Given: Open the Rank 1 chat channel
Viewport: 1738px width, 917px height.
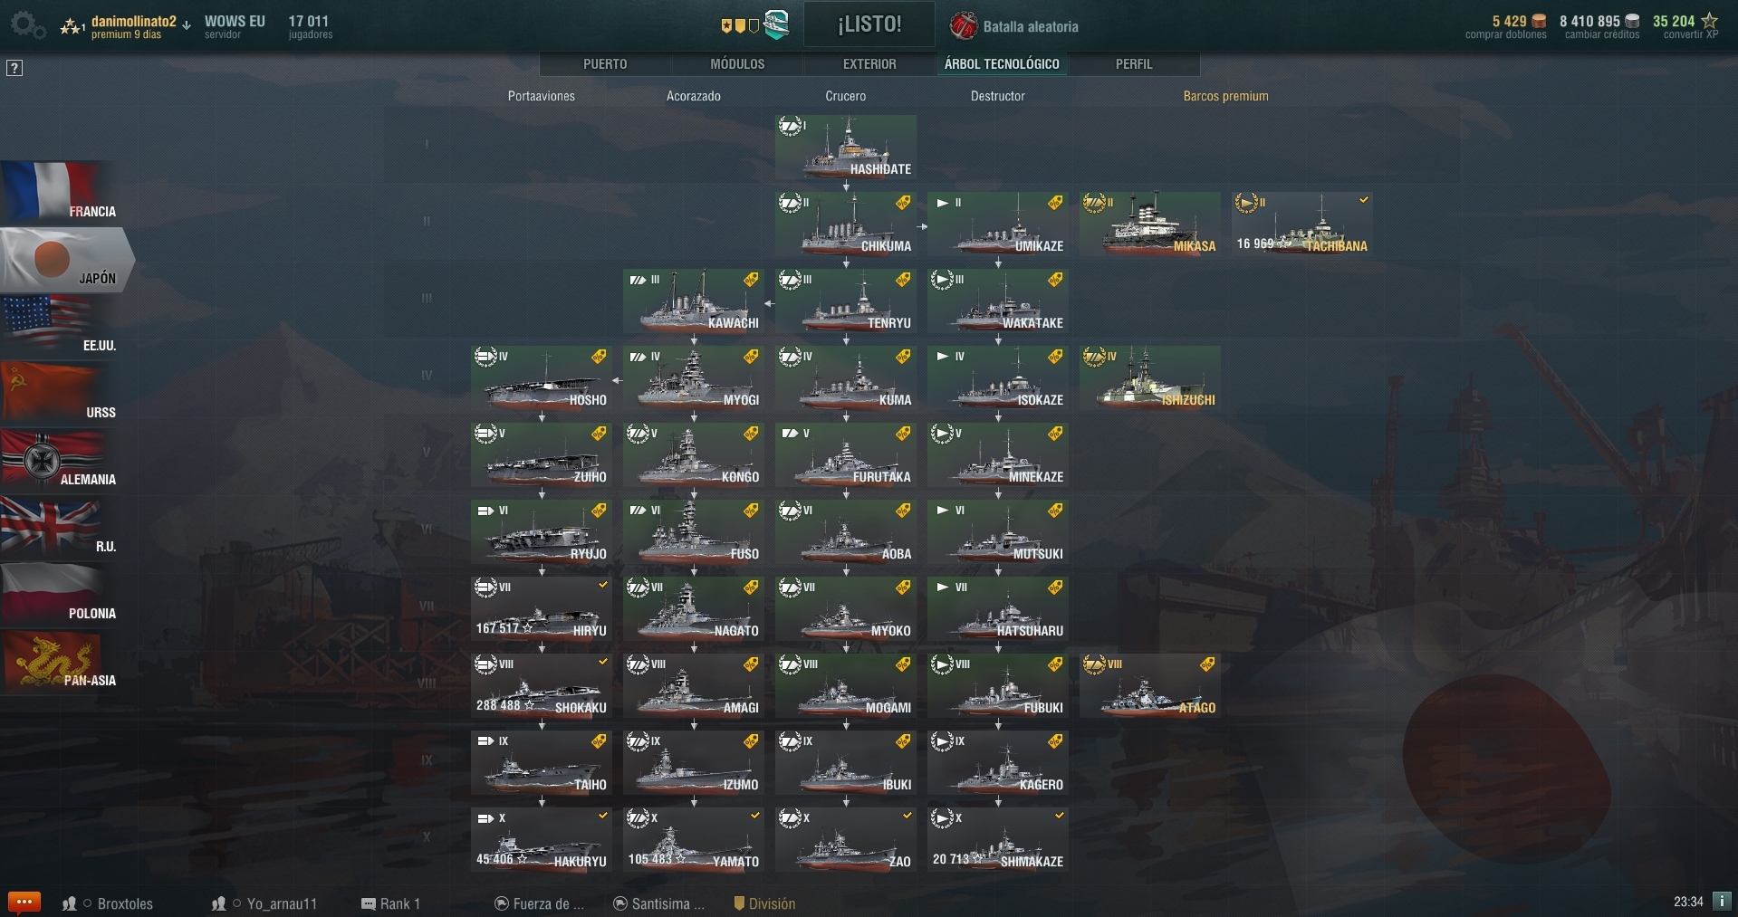Looking at the screenshot, I should point(390,903).
